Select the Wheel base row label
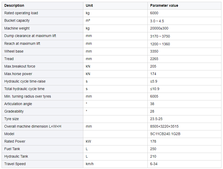 [14, 51]
